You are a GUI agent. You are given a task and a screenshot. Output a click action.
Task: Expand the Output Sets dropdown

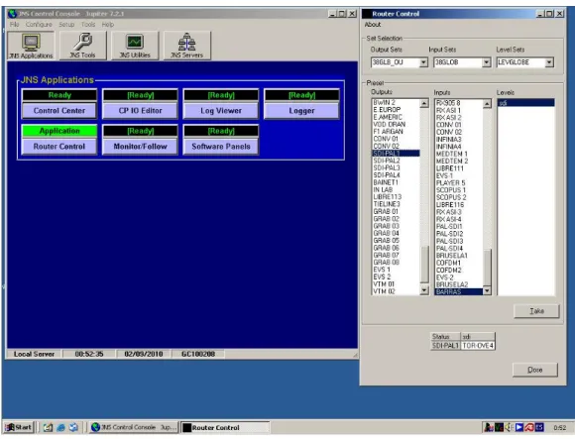click(x=423, y=62)
